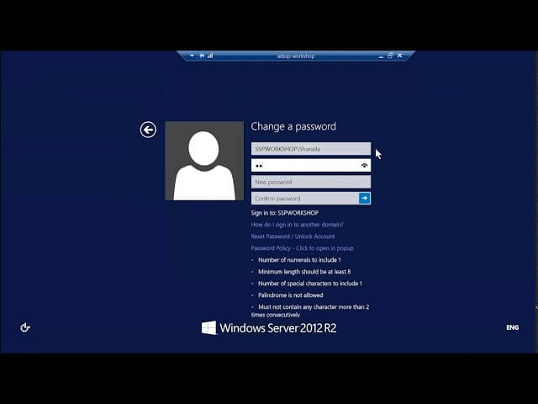Viewport: 538px width, 404px height.
Task: Click 'Minimum length should be at least 8' text
Action: click(304, 272)
